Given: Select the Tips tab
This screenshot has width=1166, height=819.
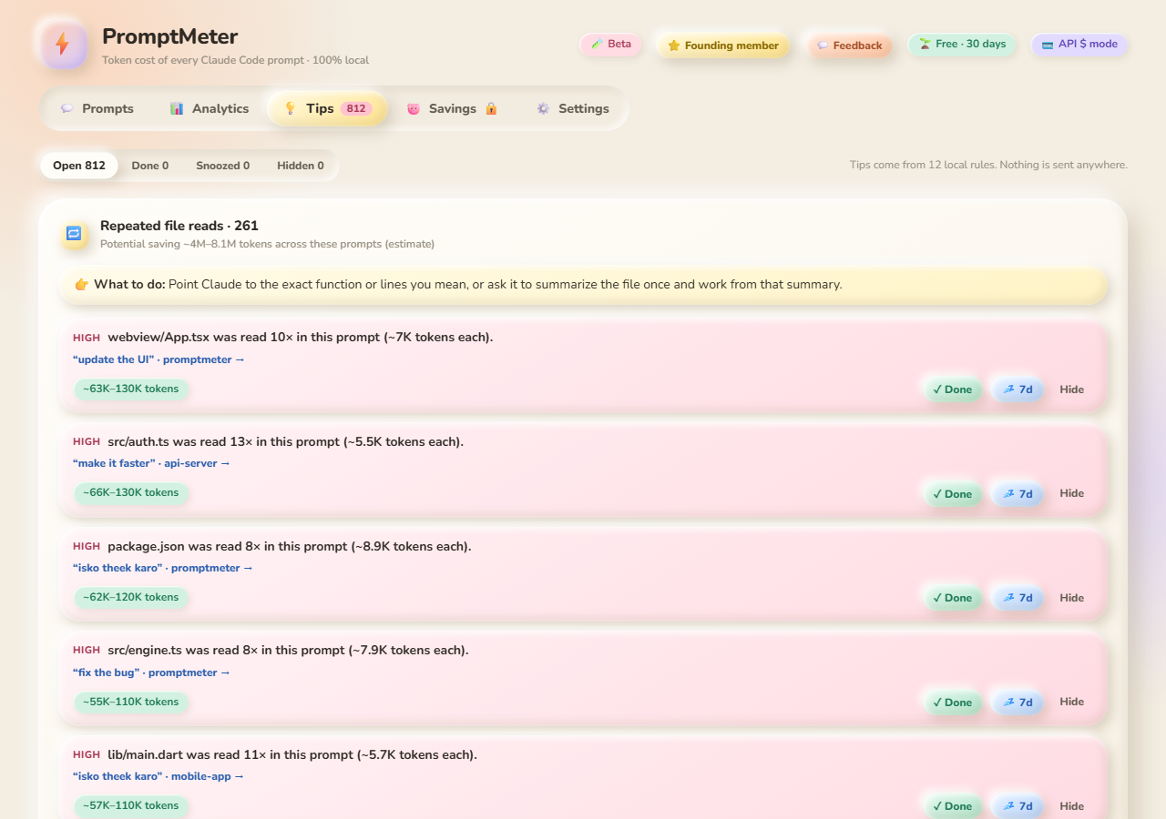Looking at the screenshot, I should (x=328, y=108).
